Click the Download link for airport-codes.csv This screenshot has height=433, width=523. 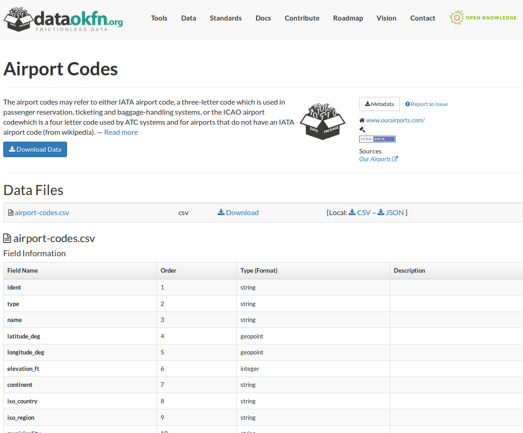click(238, 212)
